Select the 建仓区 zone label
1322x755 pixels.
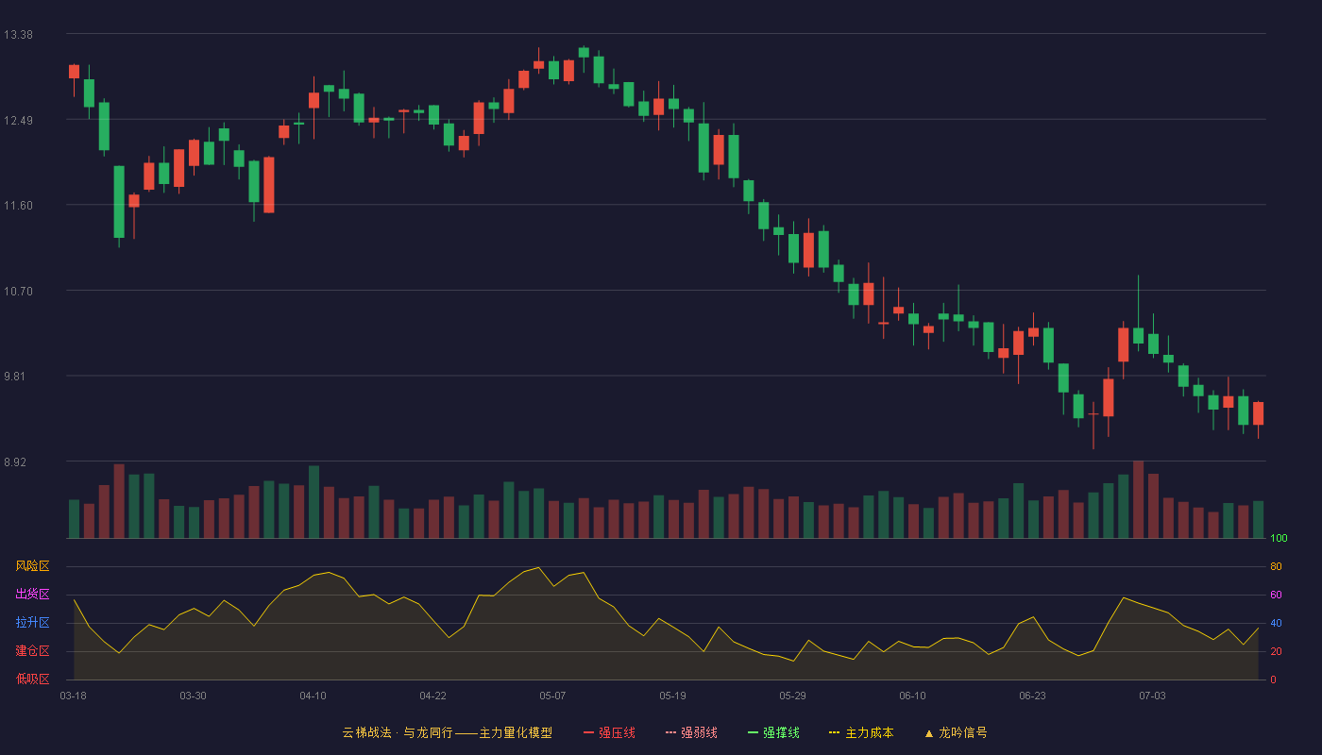click(32, 651)
